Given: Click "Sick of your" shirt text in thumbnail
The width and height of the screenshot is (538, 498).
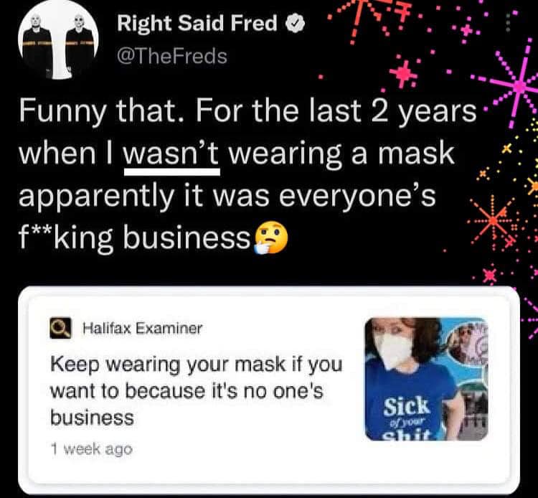Looking at the screenshot, I should tap(407, 411).
